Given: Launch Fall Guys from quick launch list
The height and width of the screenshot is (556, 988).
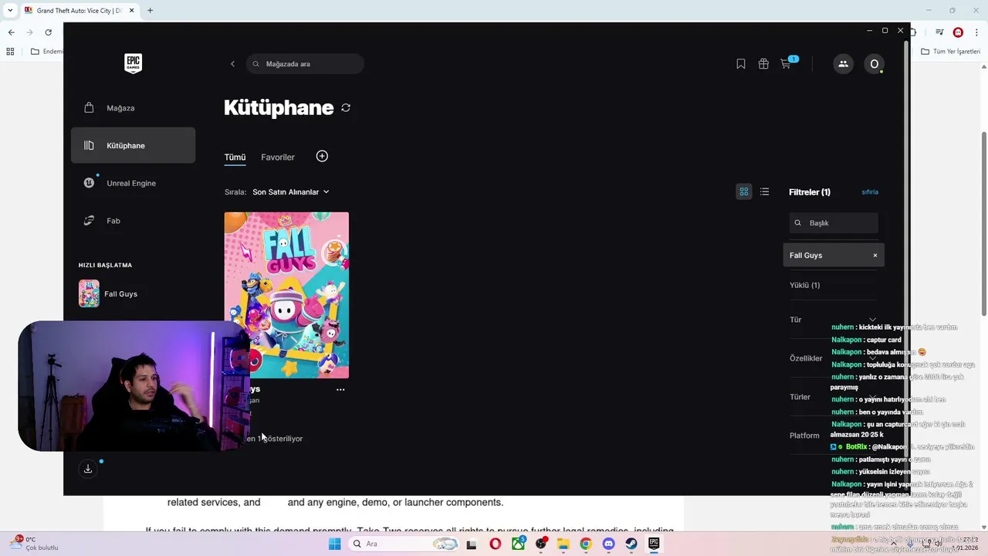Looking at the screenshot, I should (x=109, y=293).
